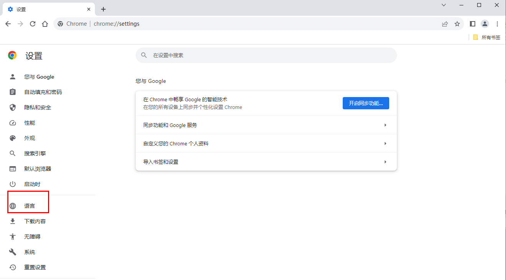Open 自动填充和密码 settings section
The height and width of the screenshot is (280, 506).
[x=43, y=92]
